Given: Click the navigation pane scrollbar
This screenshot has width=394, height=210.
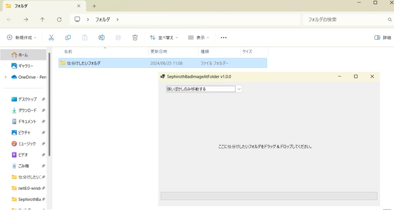Looking at the screenshot, I should [x=49, y=104].
